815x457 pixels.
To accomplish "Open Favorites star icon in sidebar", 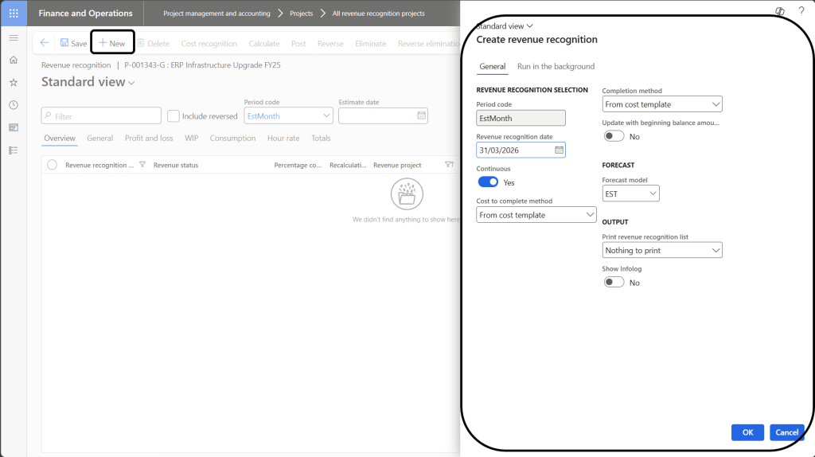I will [x=14, y=82].
